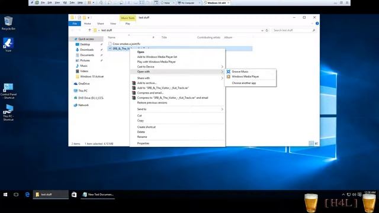Launch Microsoft Edge from the taskbar

click(27, 195)
